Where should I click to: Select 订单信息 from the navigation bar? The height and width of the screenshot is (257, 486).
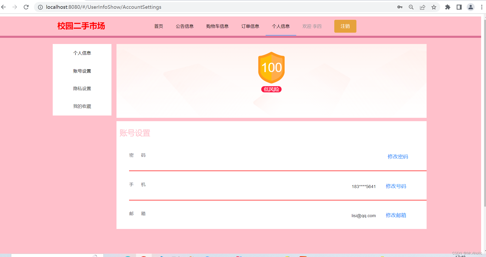tap(250, 26)
